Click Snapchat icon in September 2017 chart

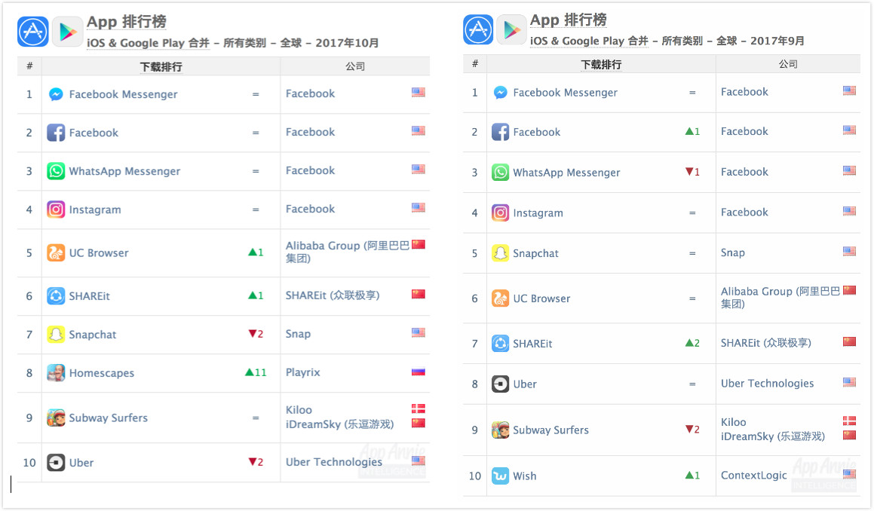click(501, 253)
